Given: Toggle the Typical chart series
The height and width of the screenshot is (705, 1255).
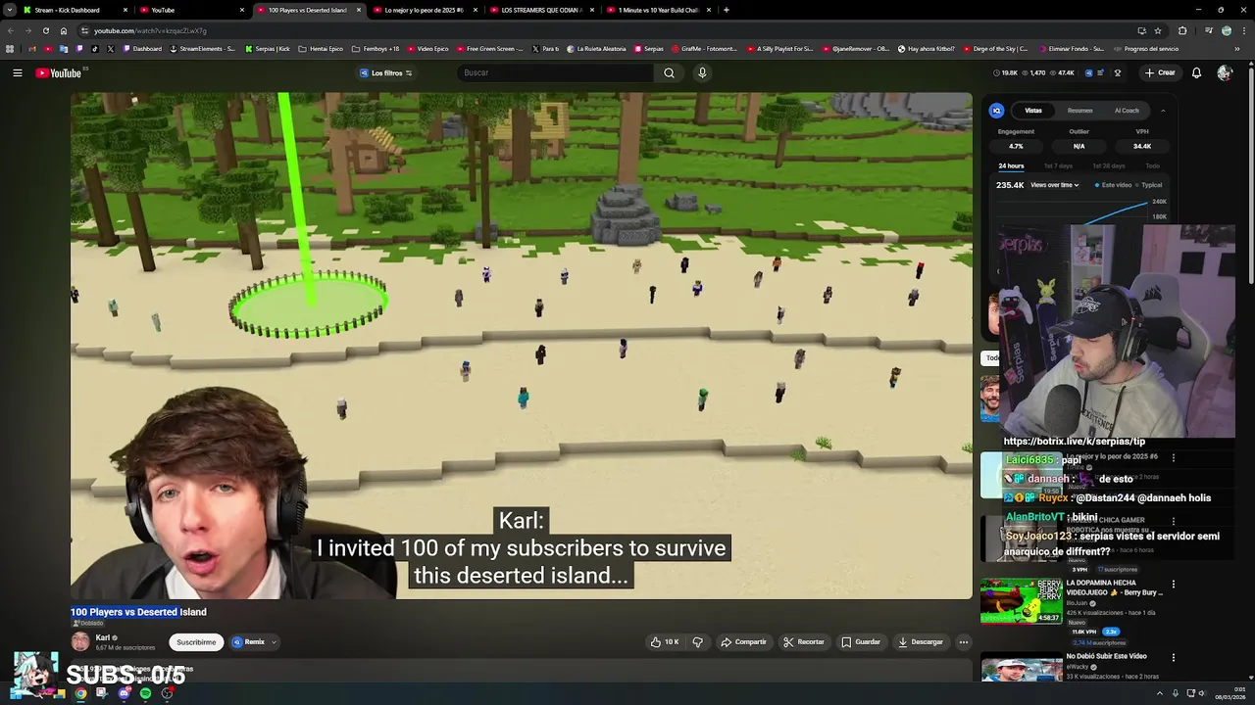Looking at the screenshot, I should [x=1149, y=185].
